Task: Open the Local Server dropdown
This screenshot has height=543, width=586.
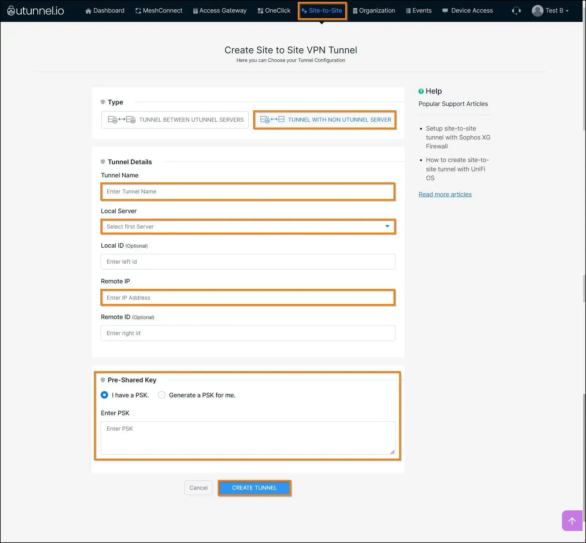Action: [248, 227]
